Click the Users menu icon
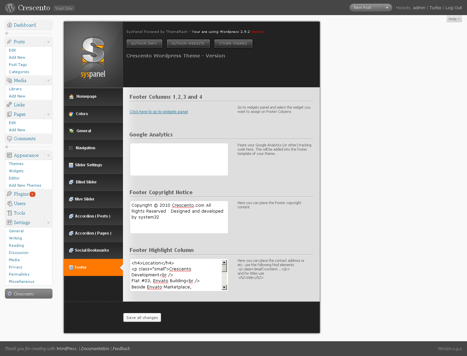 click(10, 203)
